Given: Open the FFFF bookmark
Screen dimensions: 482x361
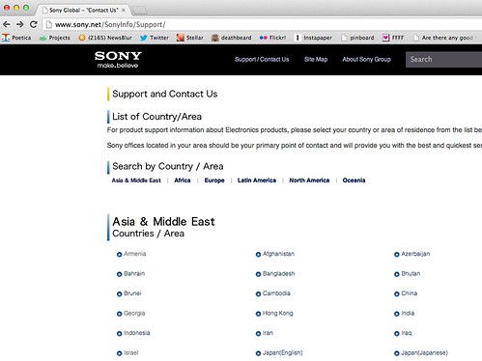Looking at the screenshot, I should tap(393, 38).
